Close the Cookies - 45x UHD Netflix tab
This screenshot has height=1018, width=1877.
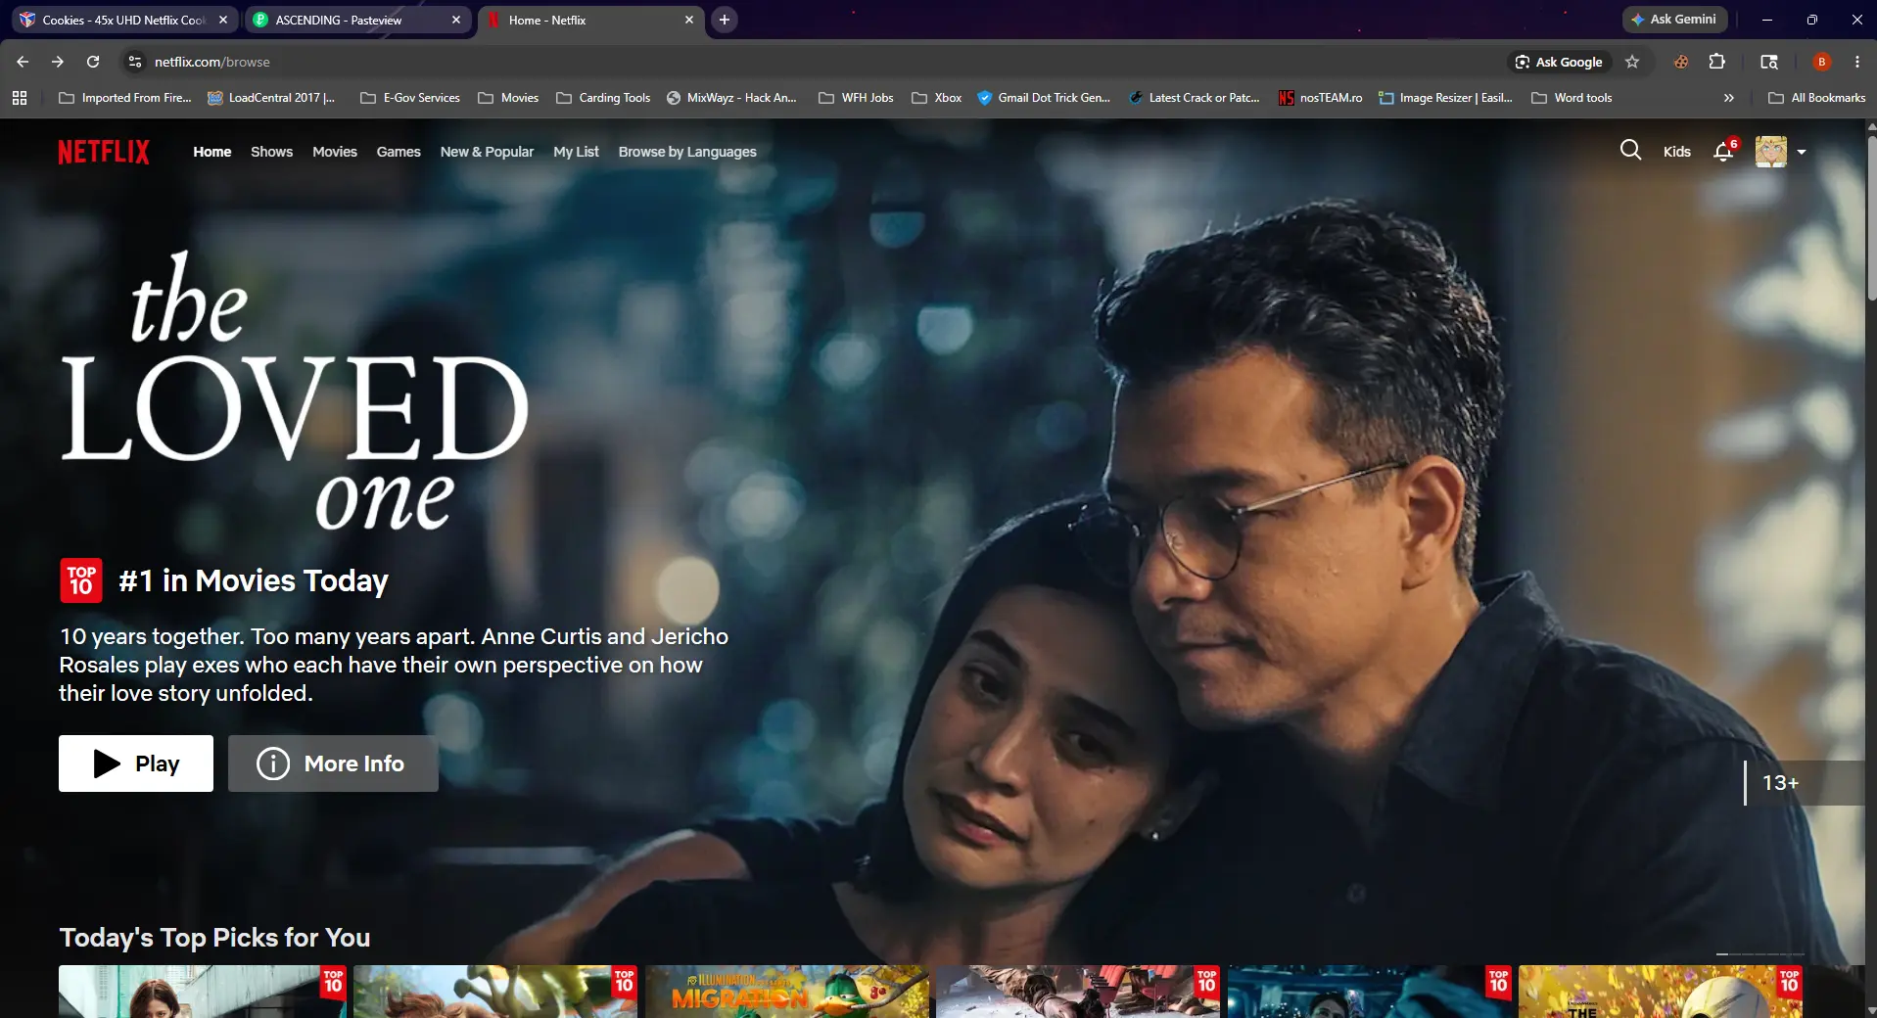(x=223, y=20)
